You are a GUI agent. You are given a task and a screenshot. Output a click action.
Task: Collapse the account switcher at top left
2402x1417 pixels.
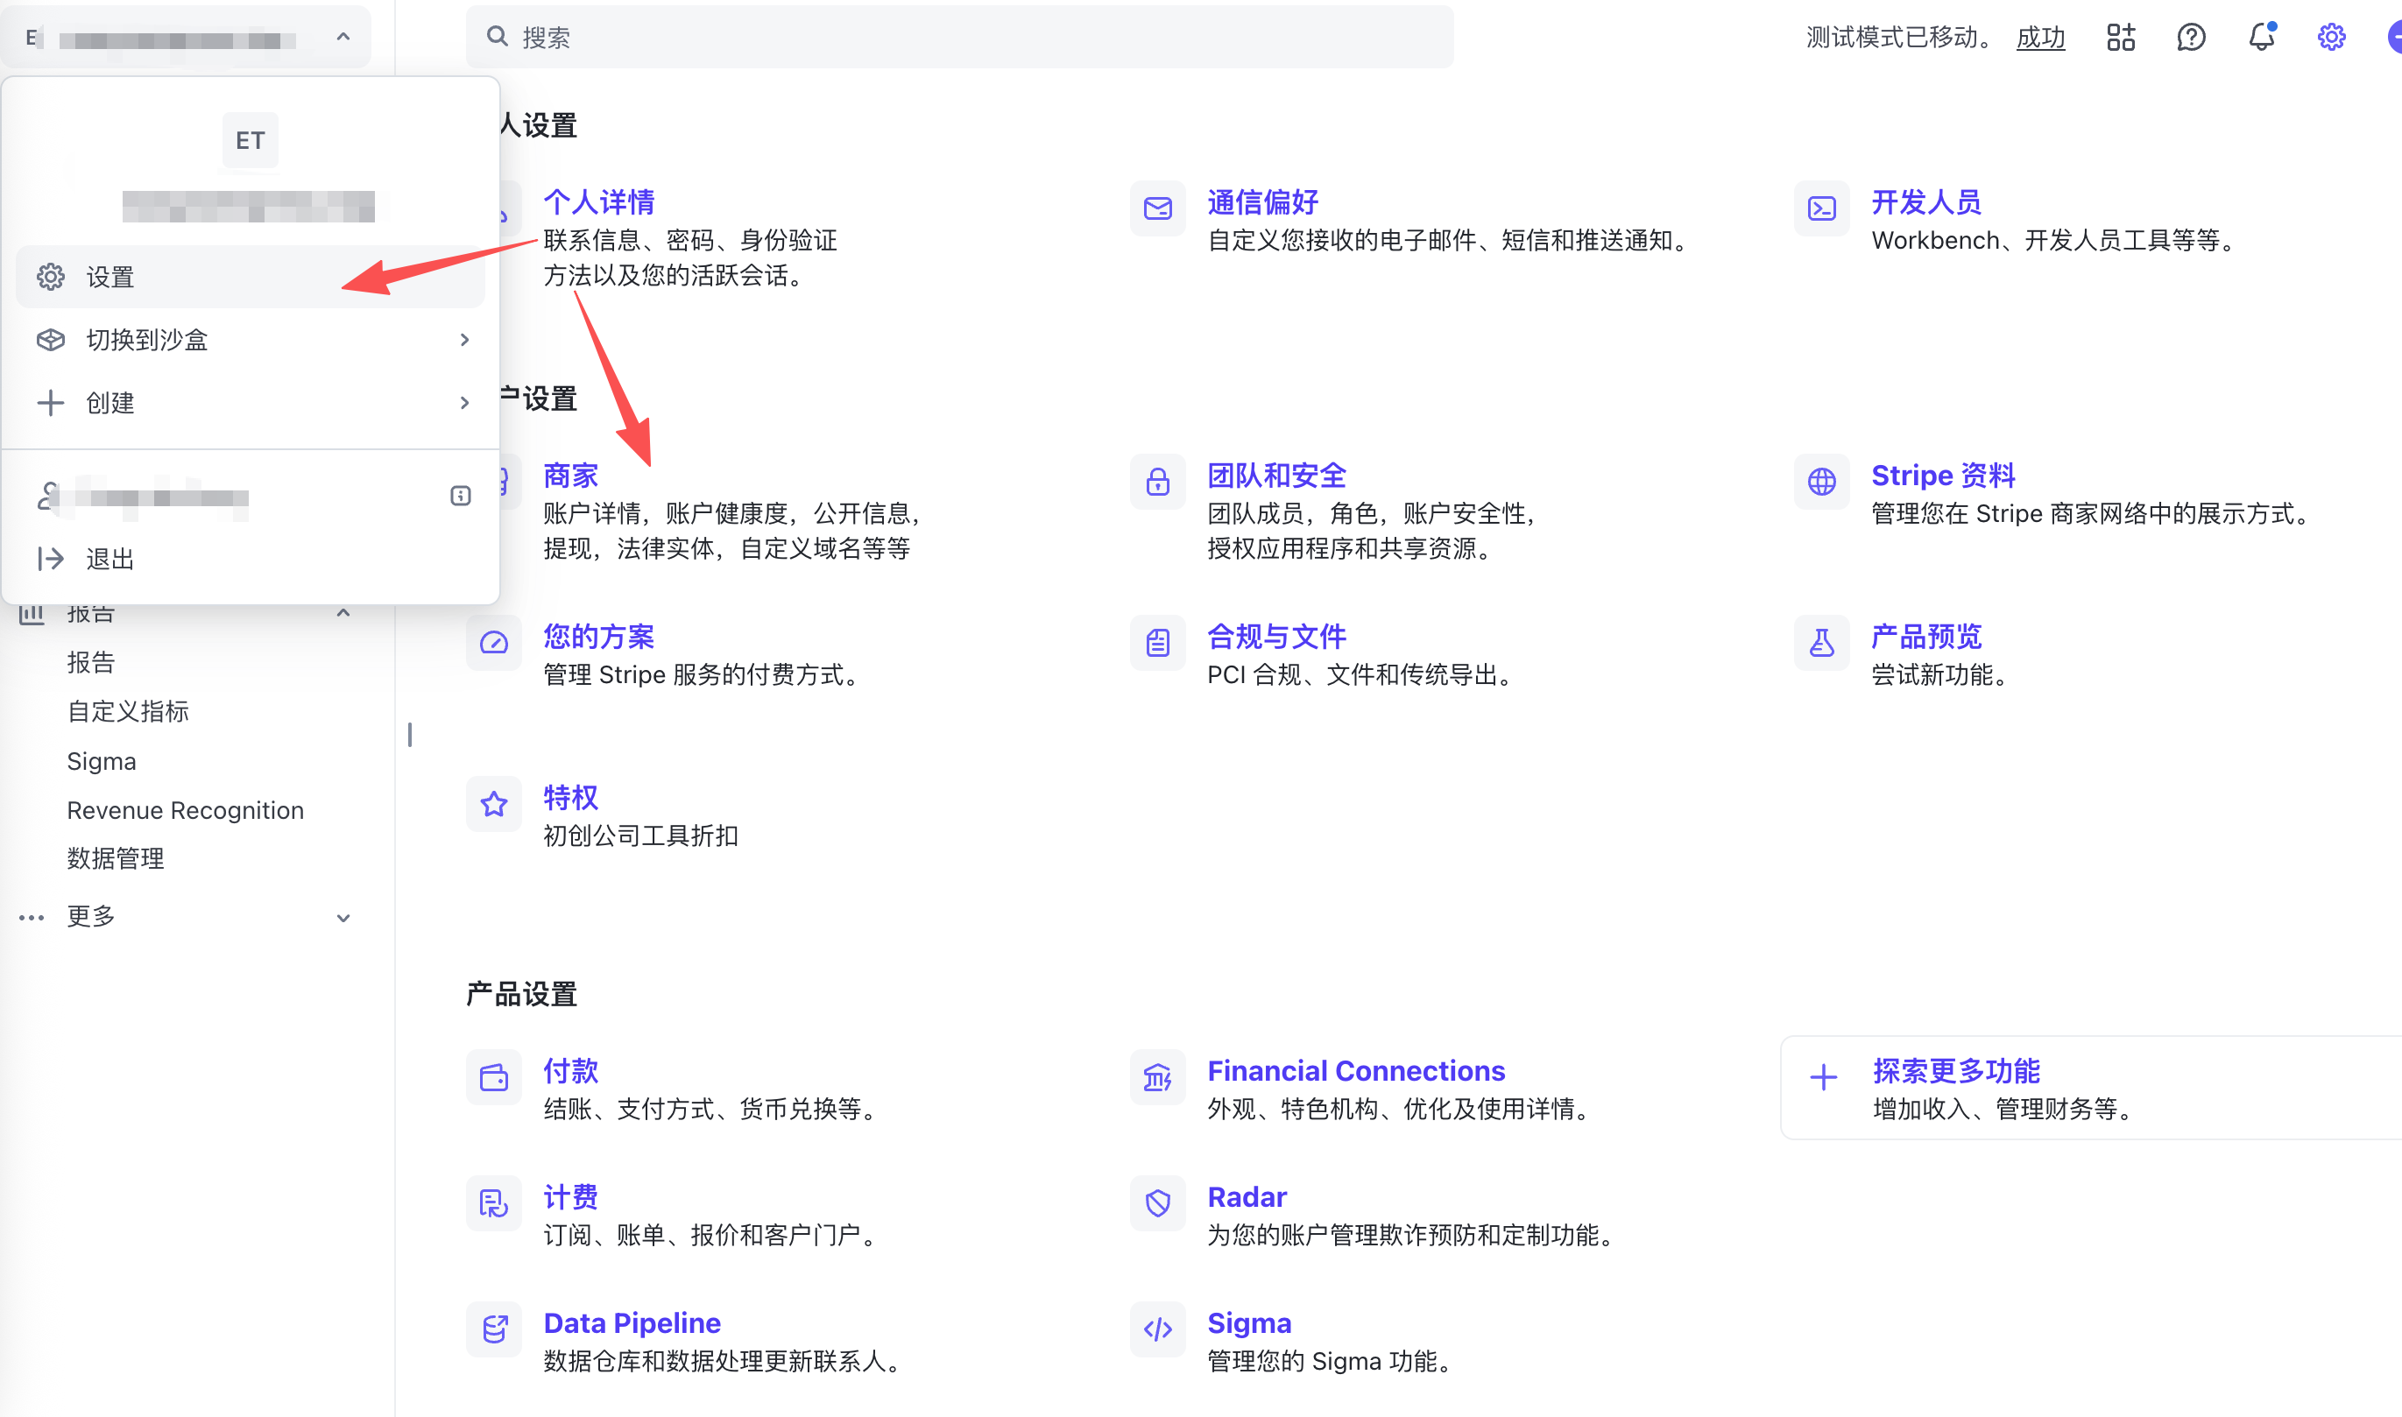click(343, 38)
